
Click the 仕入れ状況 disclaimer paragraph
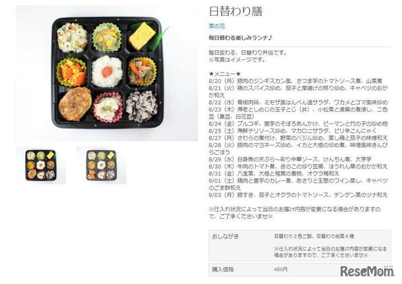point(295,213)
